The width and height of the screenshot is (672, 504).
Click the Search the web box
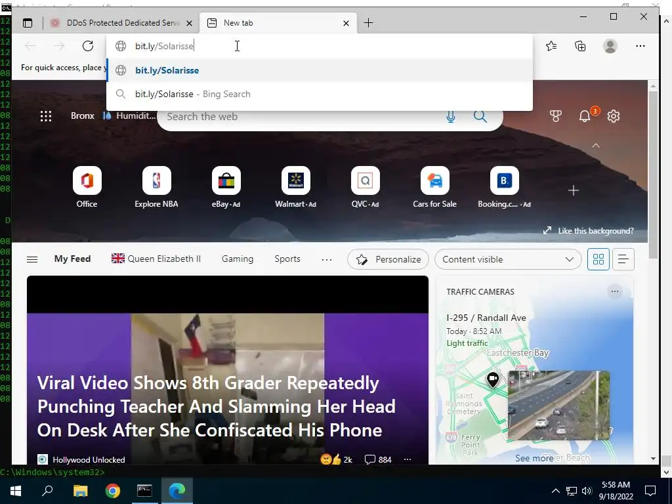pos(300,117)
